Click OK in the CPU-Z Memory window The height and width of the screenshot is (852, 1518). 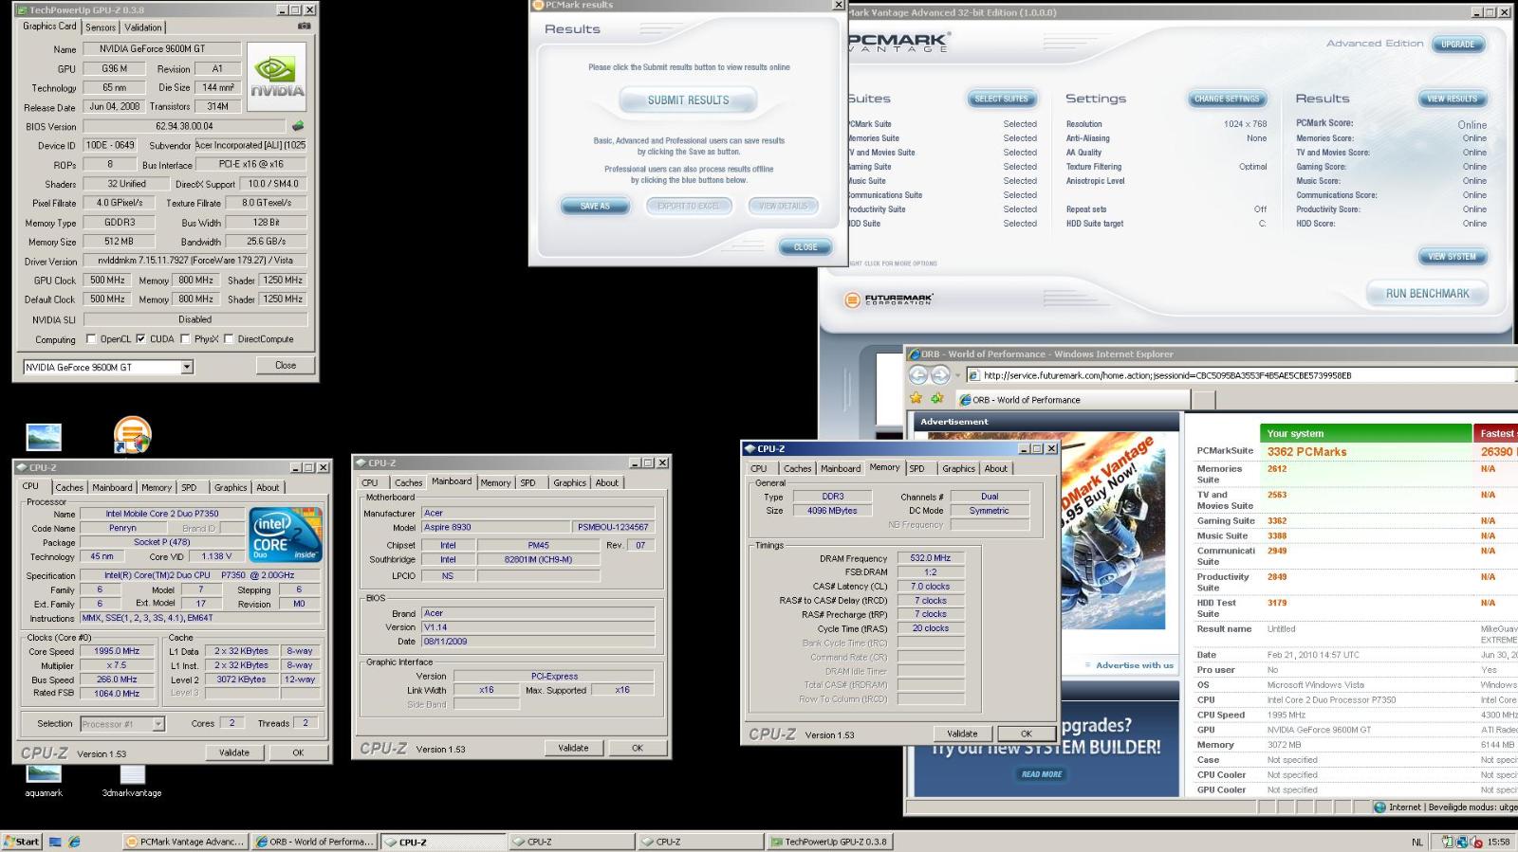pos(1026,734)
